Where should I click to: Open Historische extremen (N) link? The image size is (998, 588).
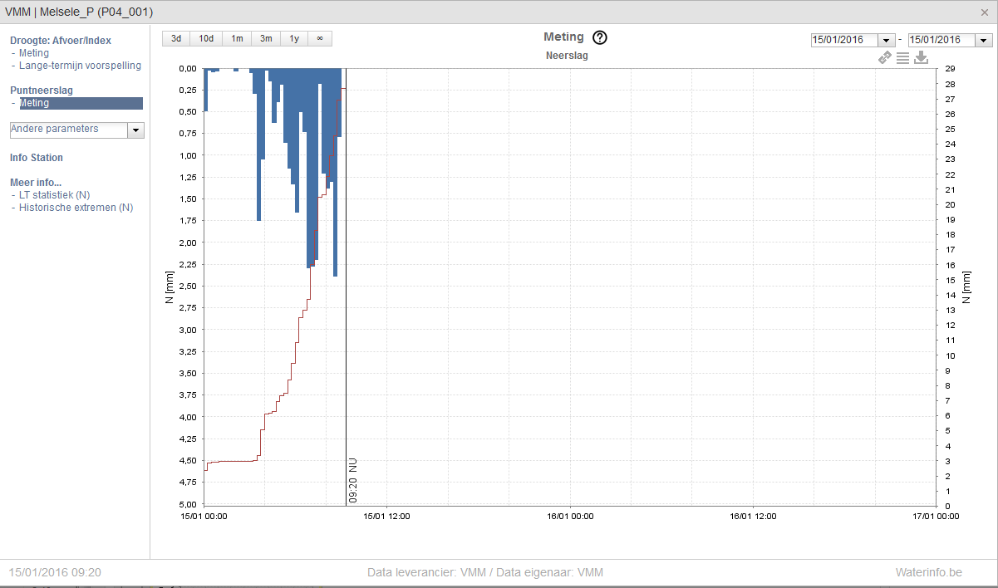76,208
